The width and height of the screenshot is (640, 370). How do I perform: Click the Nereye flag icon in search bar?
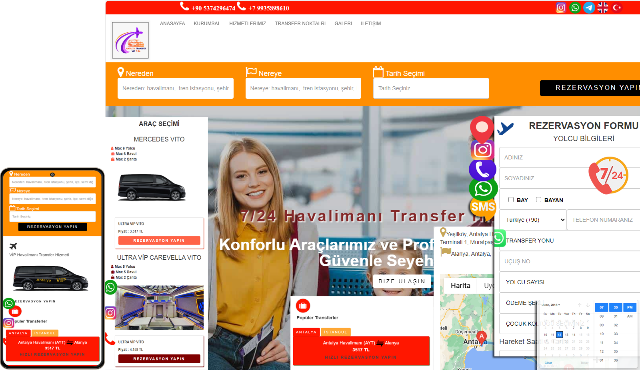(x=251, y=72)
